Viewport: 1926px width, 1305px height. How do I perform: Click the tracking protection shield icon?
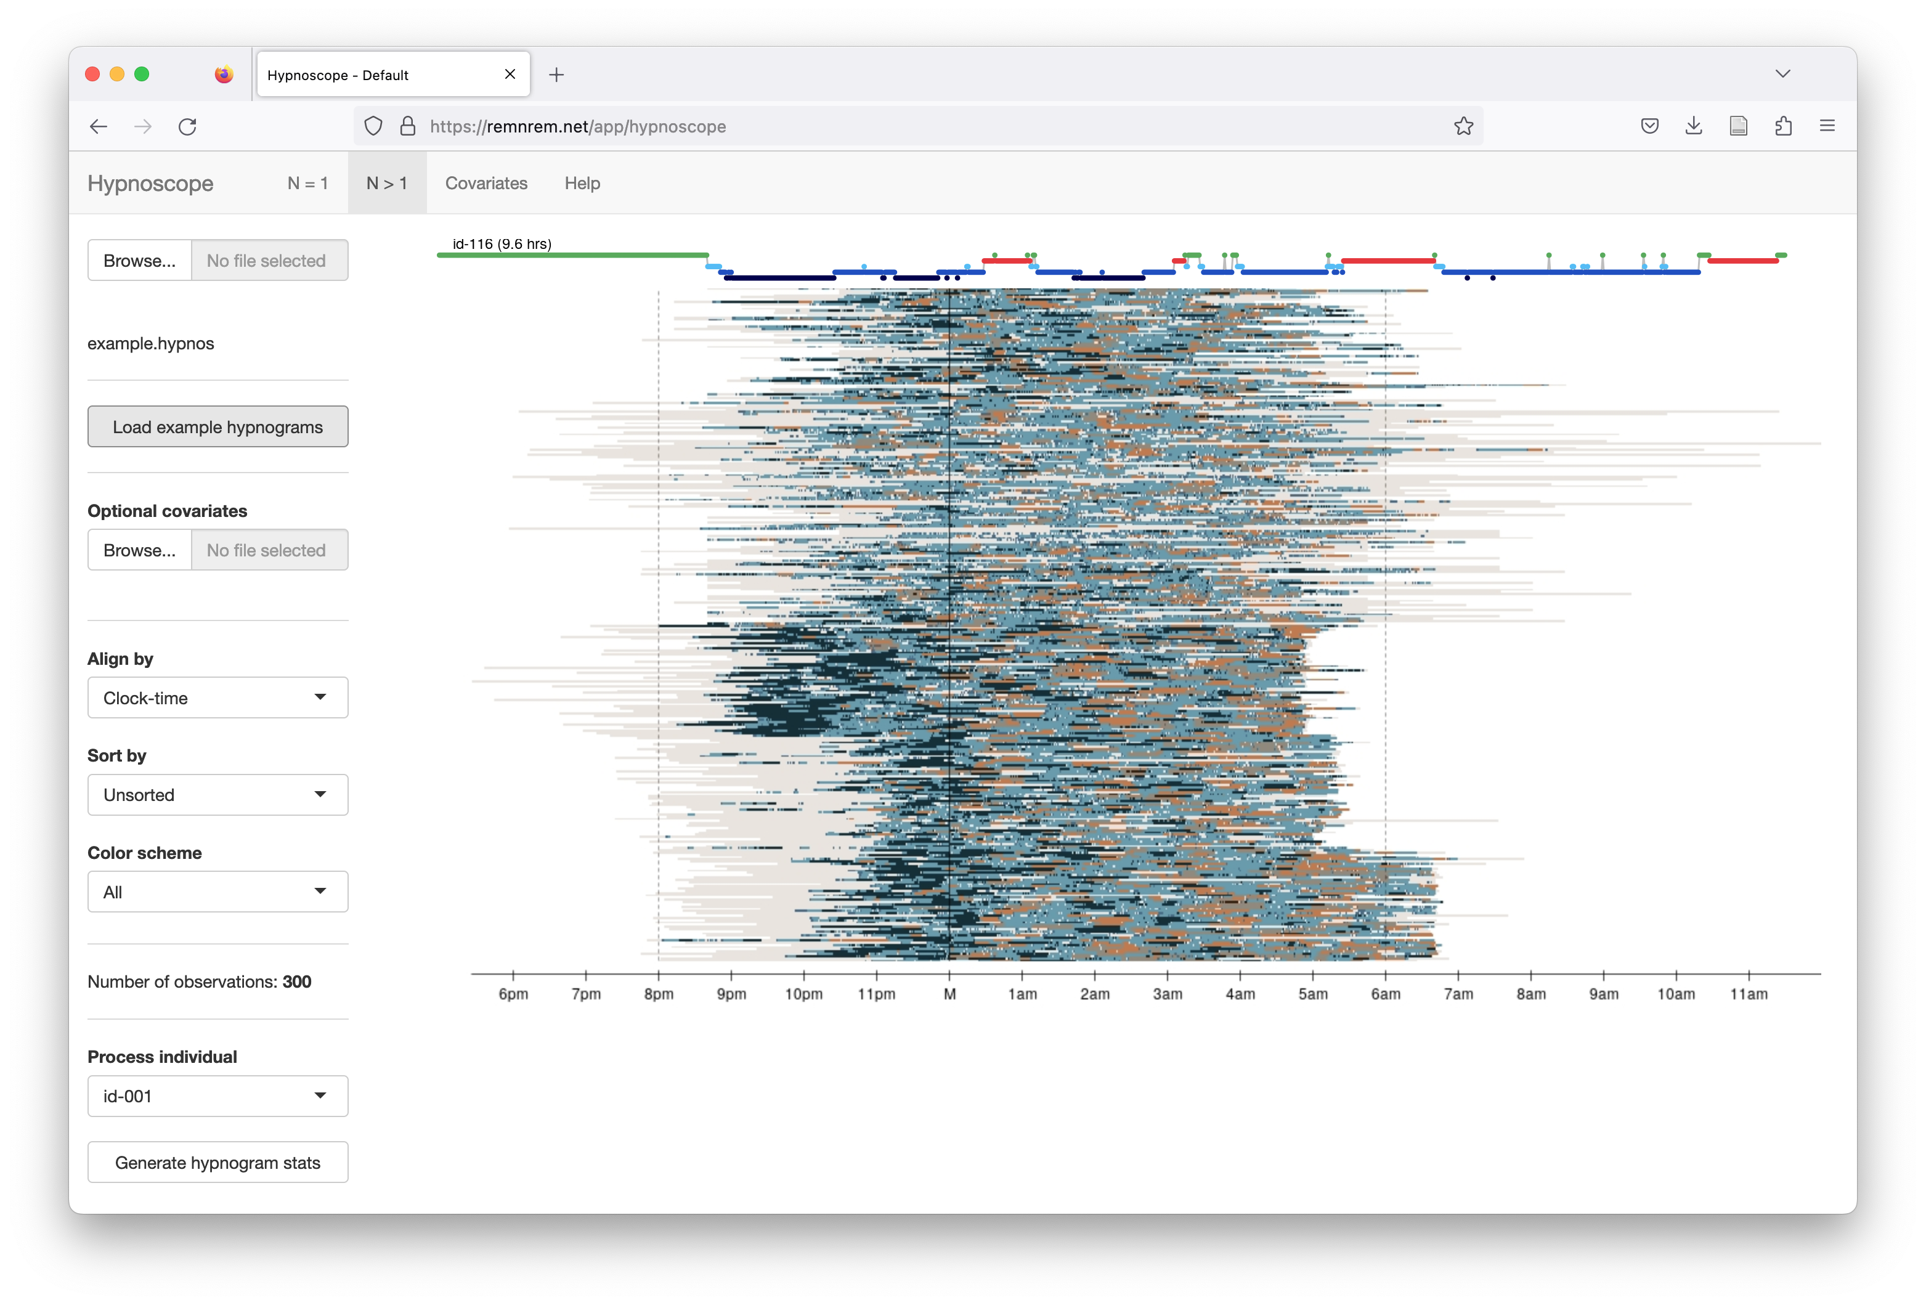(x=374, y=126)
